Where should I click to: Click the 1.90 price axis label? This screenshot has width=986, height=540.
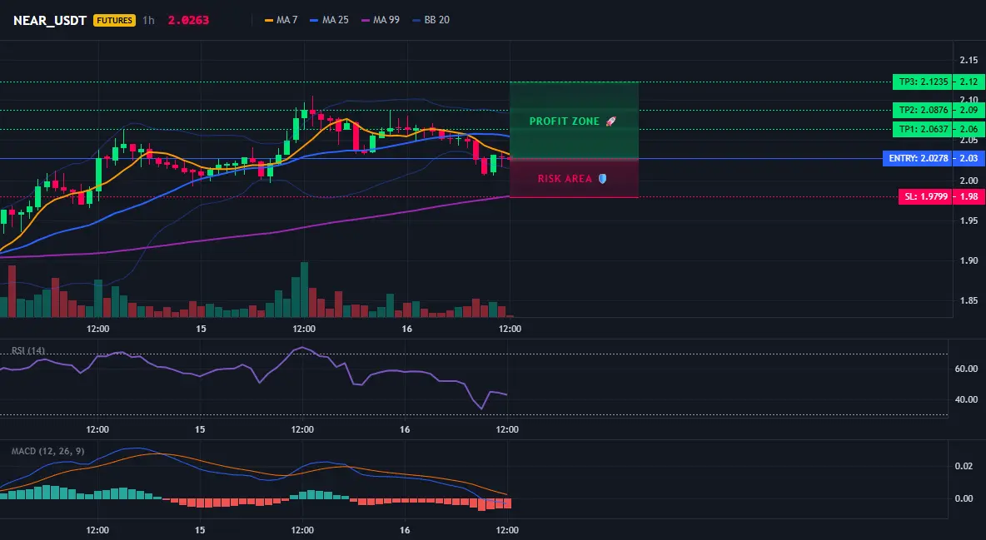[x=969, y=261]
